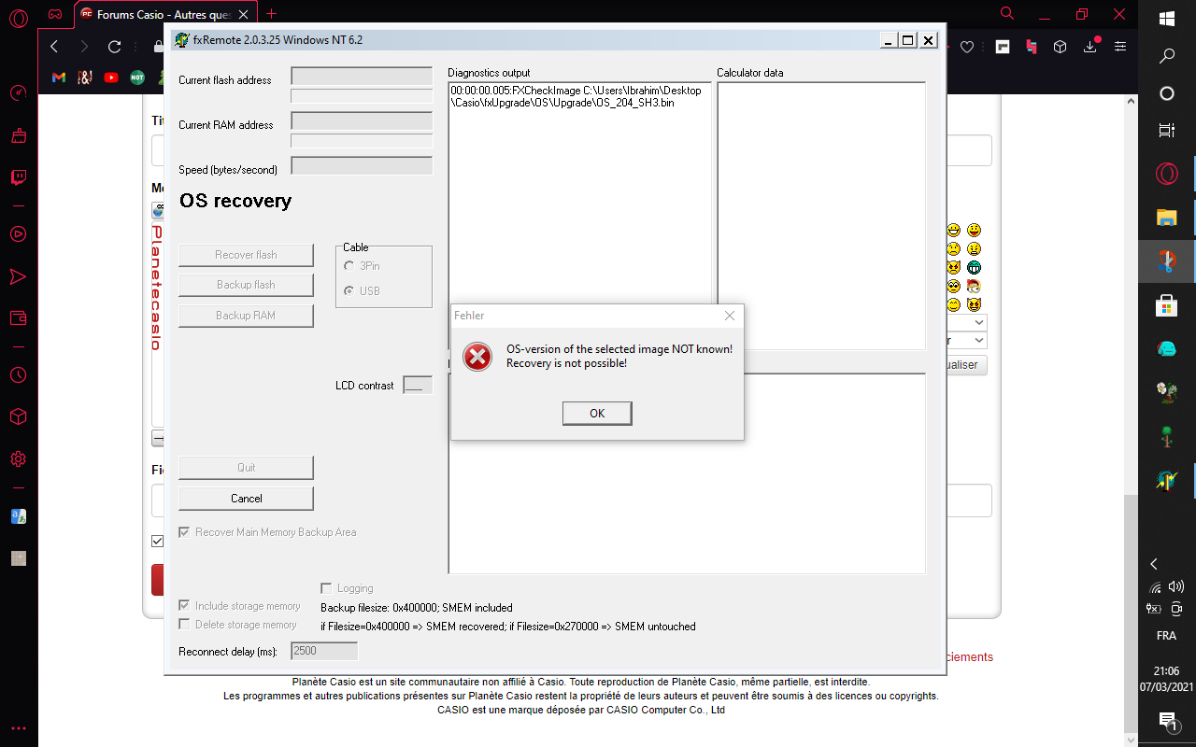Open Windows Search from taskbar

[x=1166, y=56]
